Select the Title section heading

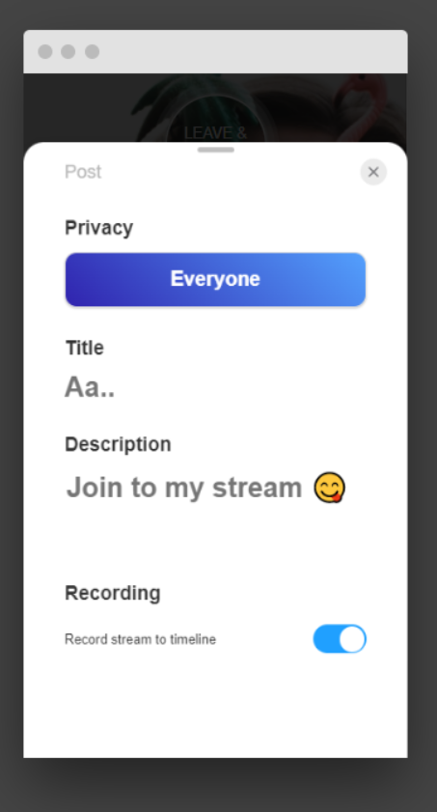[x=85, y=348]
